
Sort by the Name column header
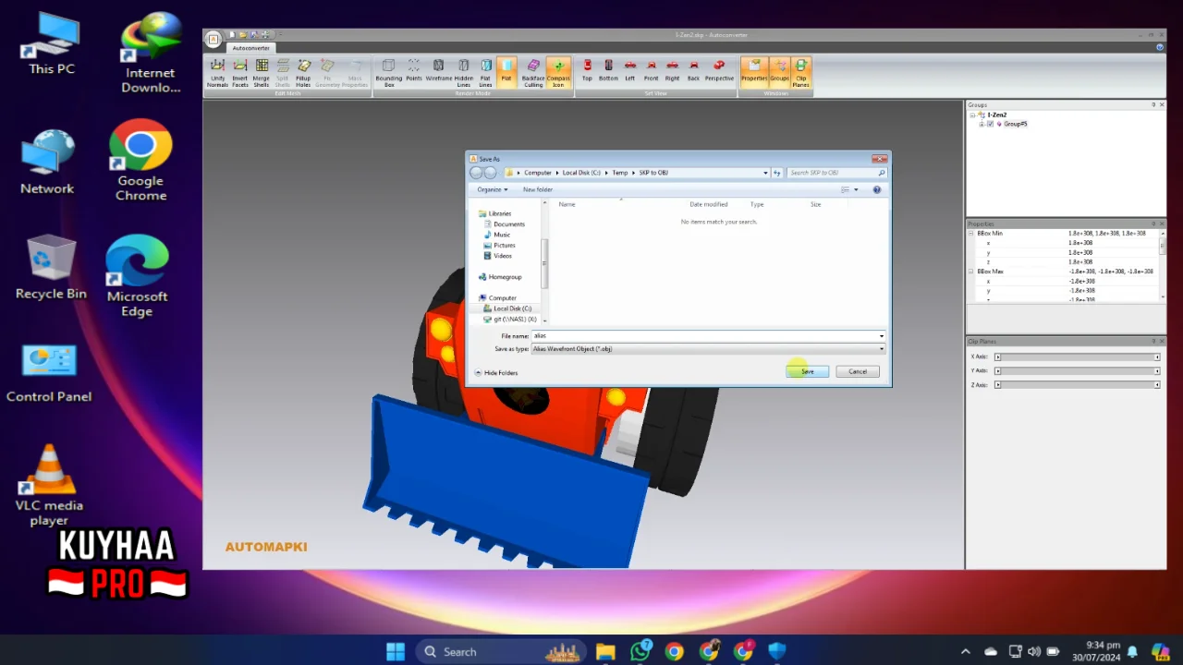coord(567,204)
